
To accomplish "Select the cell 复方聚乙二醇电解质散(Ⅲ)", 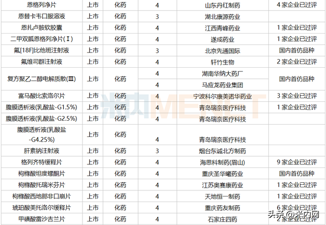I will 42,79.
